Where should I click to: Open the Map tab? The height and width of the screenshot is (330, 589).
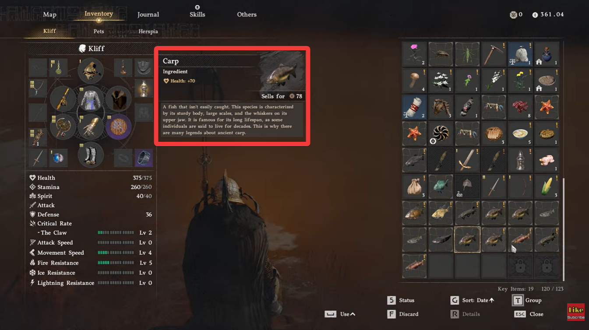pos(49,14)
